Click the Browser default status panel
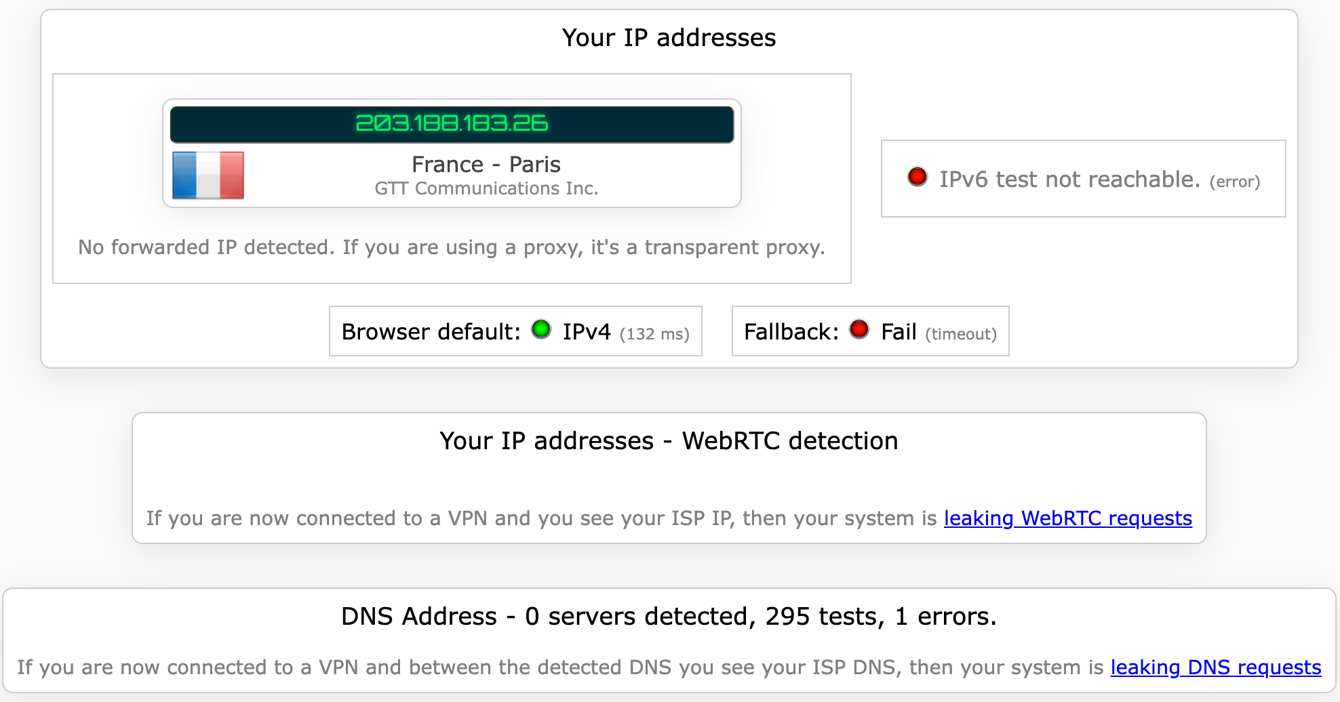This screenshot has height=702, width=1340. [515, 331]
